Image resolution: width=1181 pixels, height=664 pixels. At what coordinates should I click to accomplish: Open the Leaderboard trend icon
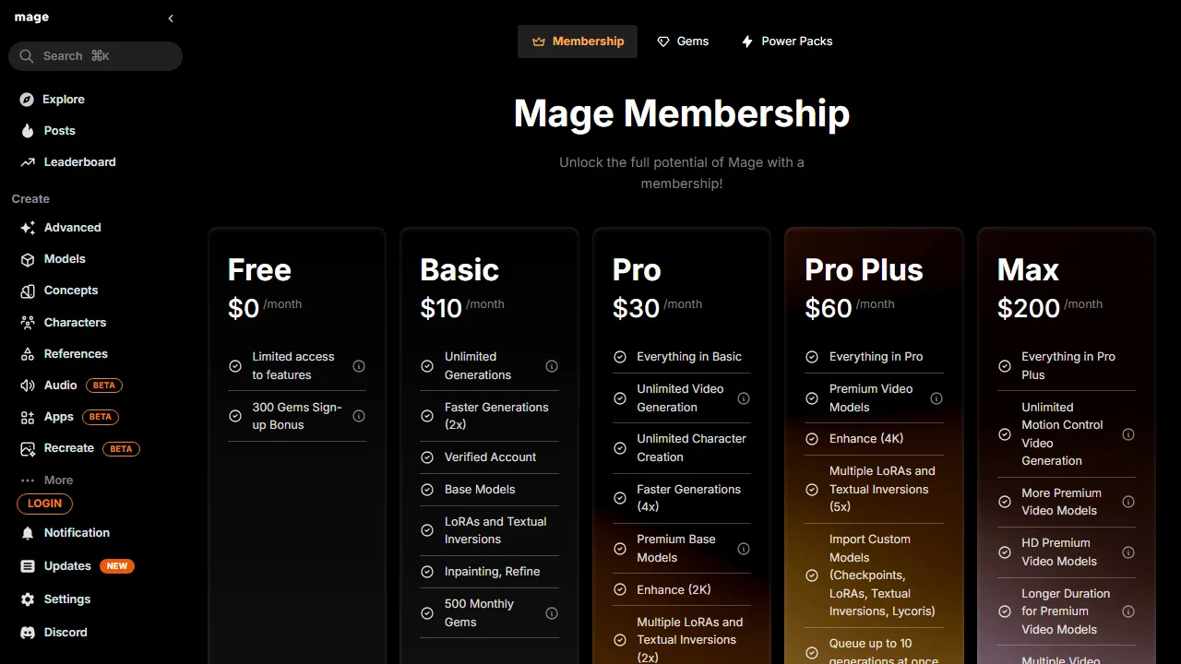[28, 162]
